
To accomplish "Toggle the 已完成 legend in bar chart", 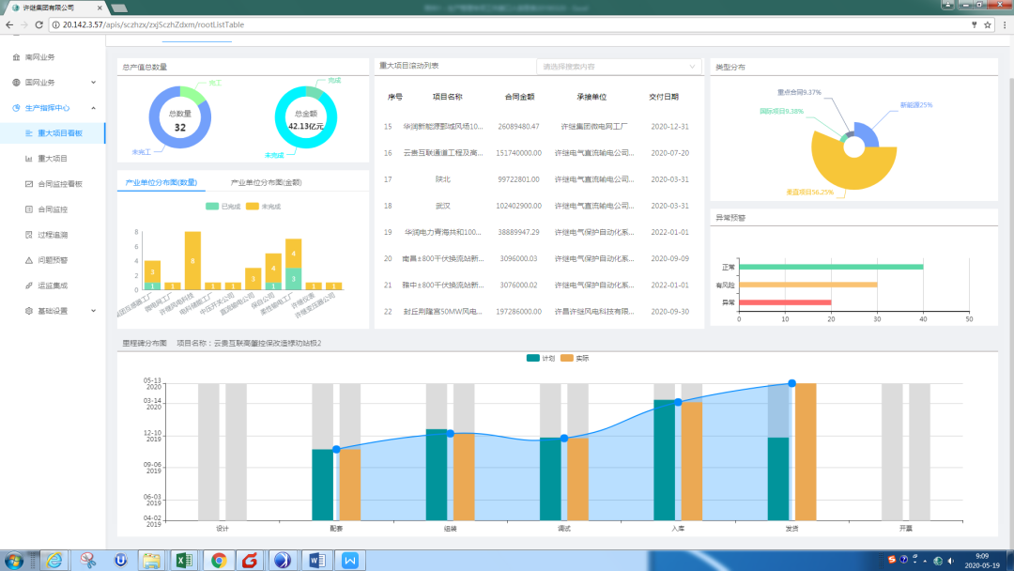I will (x=223, y=206).
